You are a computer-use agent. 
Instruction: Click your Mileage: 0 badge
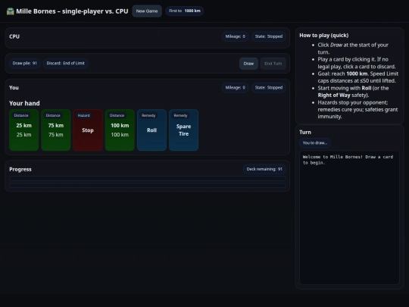click(236, 87)
